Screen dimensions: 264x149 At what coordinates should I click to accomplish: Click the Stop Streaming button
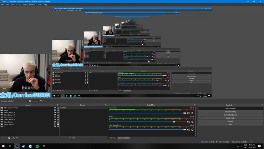(x=230, y=109)
